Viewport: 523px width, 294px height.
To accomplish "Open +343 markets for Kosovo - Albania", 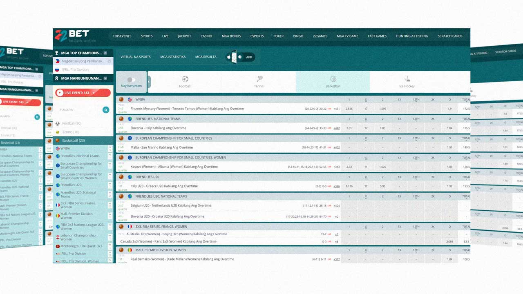I will (x=336, y=167).
